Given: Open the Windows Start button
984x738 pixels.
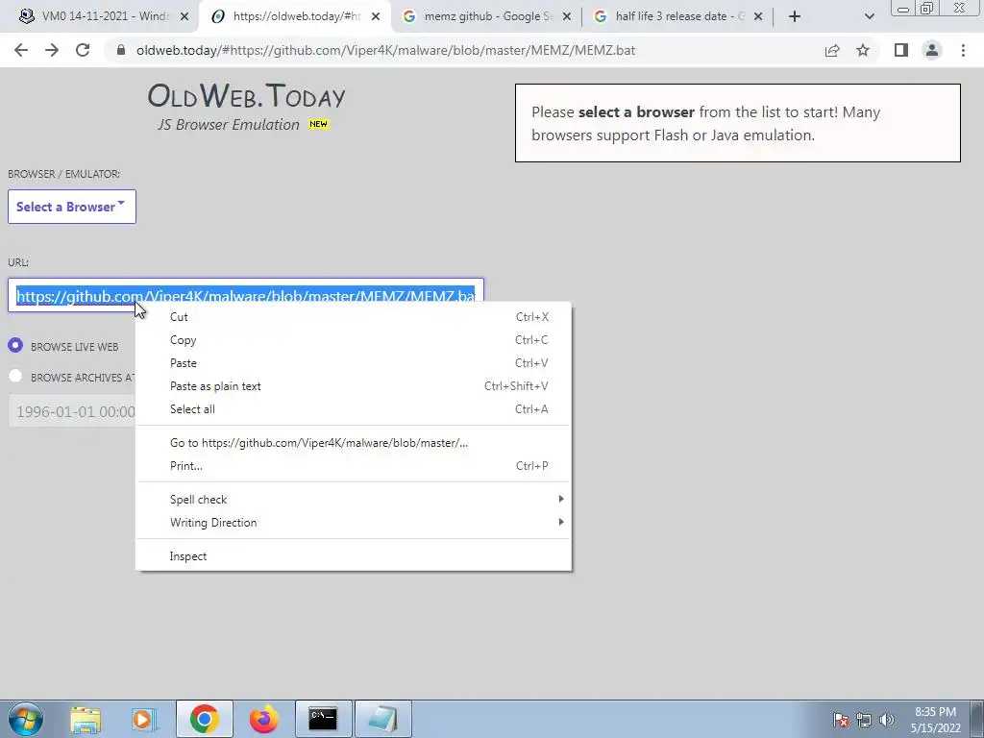Looking at the screenshot, I should 25,719.
